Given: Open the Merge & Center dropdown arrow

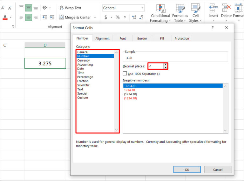Looking at the screenshot, I should click(x=95, y=18).
